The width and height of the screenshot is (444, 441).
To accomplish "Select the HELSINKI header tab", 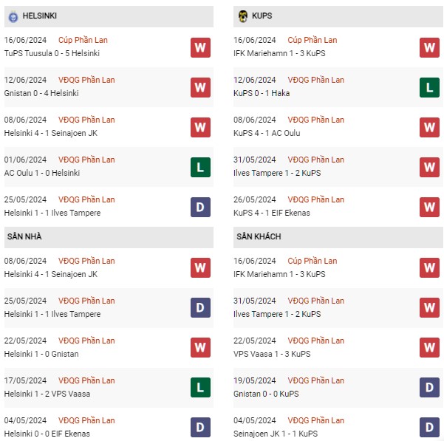I will [109, 16].
